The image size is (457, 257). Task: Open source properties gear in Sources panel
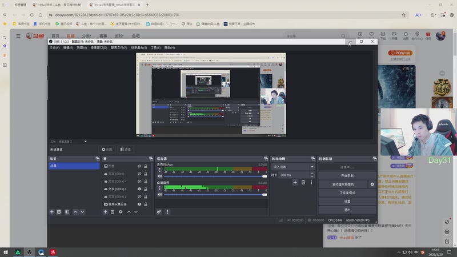121,212
